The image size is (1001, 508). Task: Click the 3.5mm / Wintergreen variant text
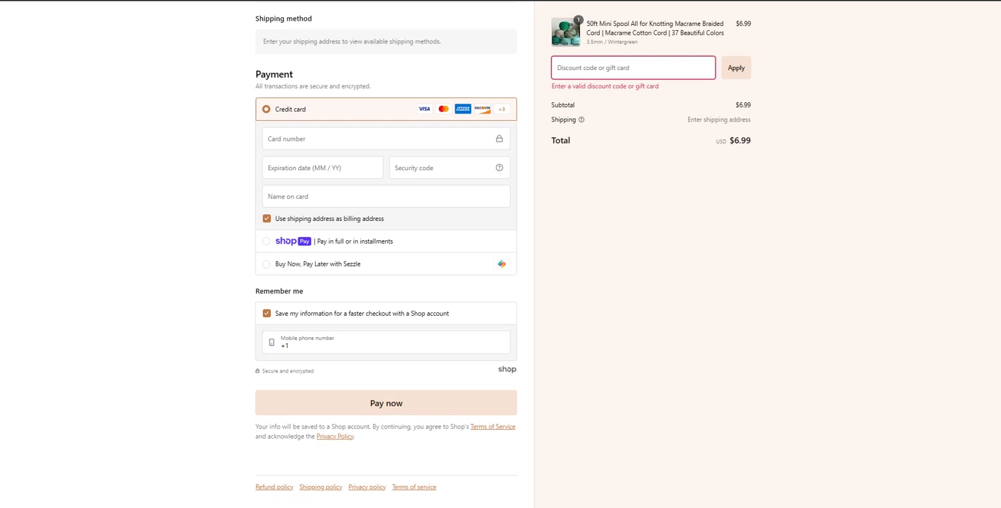(x=612, y=42)
